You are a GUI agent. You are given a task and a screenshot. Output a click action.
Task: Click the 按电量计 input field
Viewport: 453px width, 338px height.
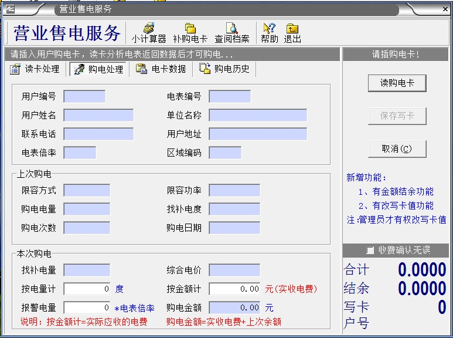click(87, 289)
